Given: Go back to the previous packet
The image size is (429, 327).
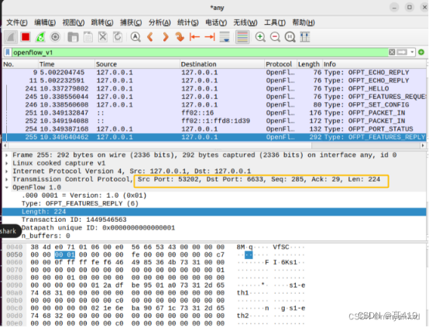Looking at the screenshot, I should [150, 37].
